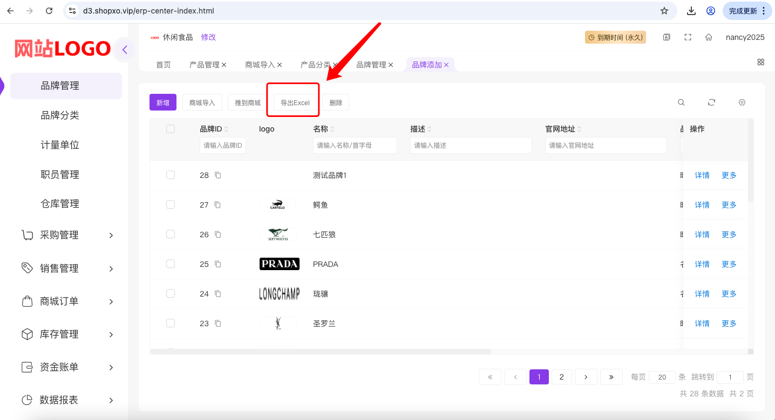
Task: Check the row for 七匹狼
Action: pyautogui.click(x=171, y=234)
